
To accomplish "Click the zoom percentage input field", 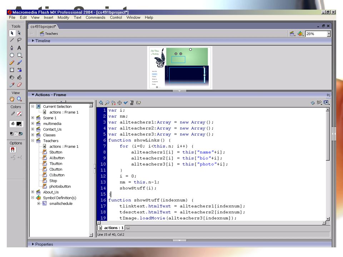I will click(316, 34).
